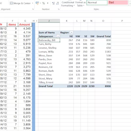Screen dimensions: 131x131
Task: Apply Percent Style formatting
Action: point(44,3)
